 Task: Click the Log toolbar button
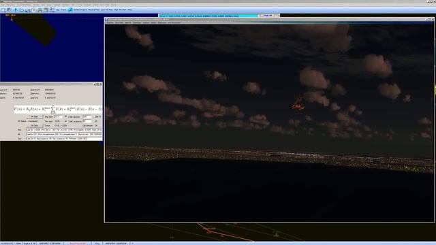tap(57, 10)
